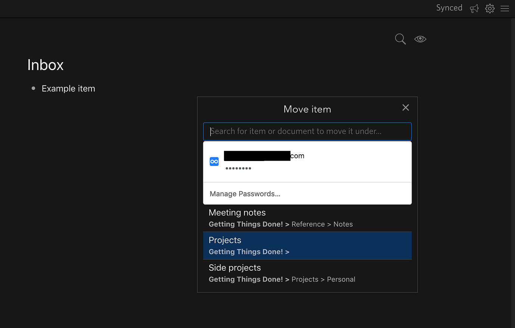Open the hamburger menu

tap(505, 8)
